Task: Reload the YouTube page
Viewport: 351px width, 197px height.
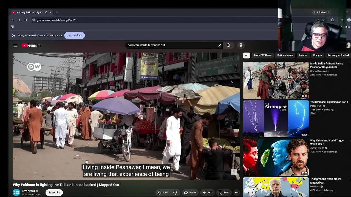Action: [x=26, y=20]
